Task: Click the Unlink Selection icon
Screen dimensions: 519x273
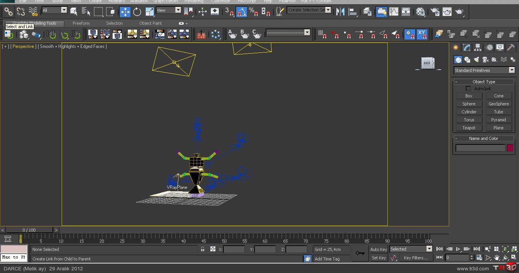Action: tap(21, 12)
